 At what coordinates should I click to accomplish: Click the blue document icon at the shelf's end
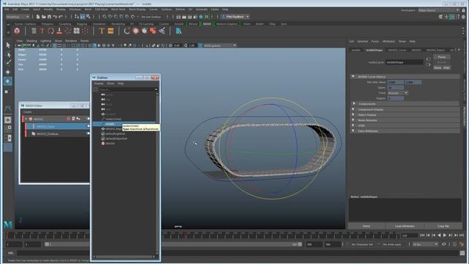(179, 31)
